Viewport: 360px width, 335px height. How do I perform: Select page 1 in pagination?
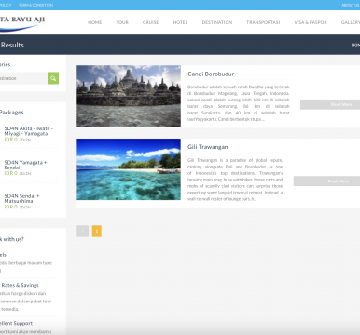tap(97, 231)
